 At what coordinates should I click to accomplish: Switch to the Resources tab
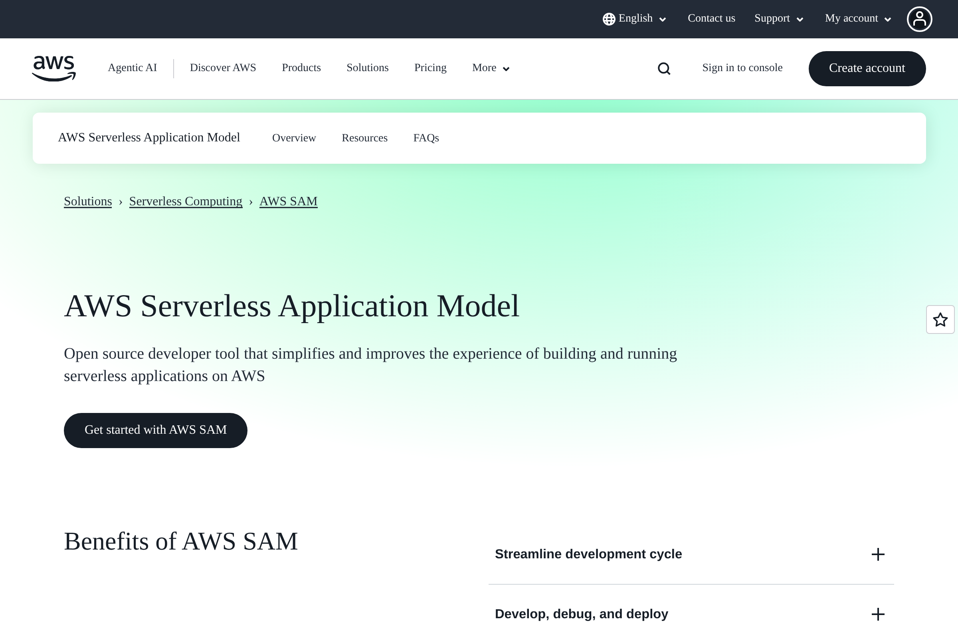[364, 138]
